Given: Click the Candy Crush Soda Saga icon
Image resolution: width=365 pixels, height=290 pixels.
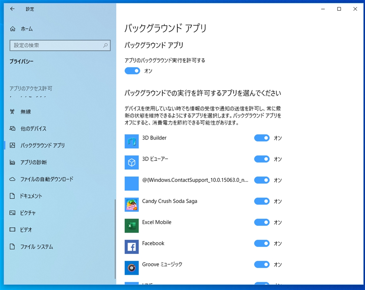Looking at the screenshot, I should (x=132, y=204).
